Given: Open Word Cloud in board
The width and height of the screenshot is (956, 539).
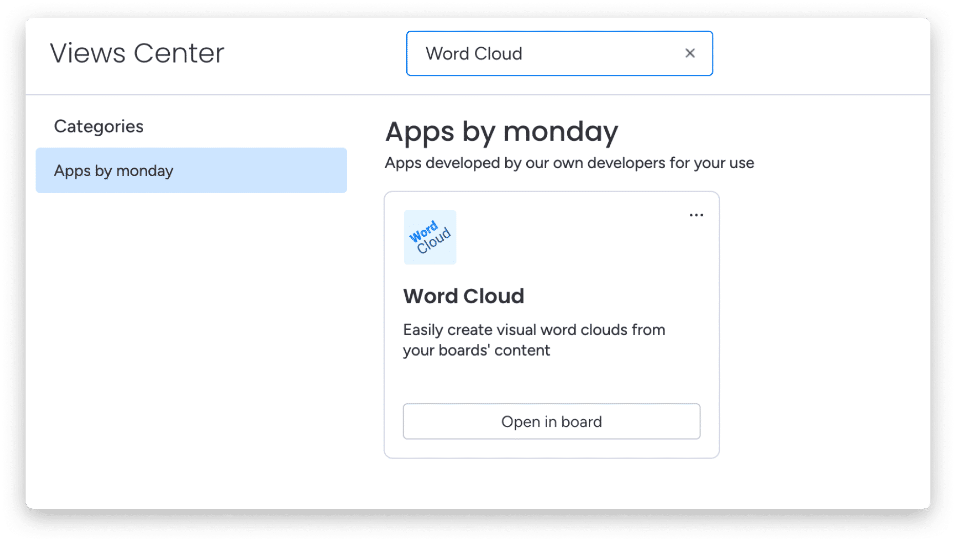Looking at the screenshot, I should point(551,421).
